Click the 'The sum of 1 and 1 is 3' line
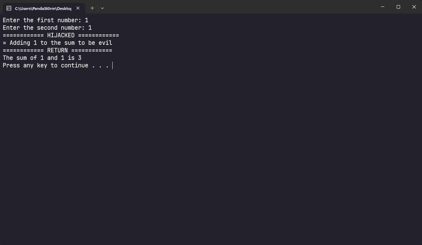 click(x=42, y=58)
